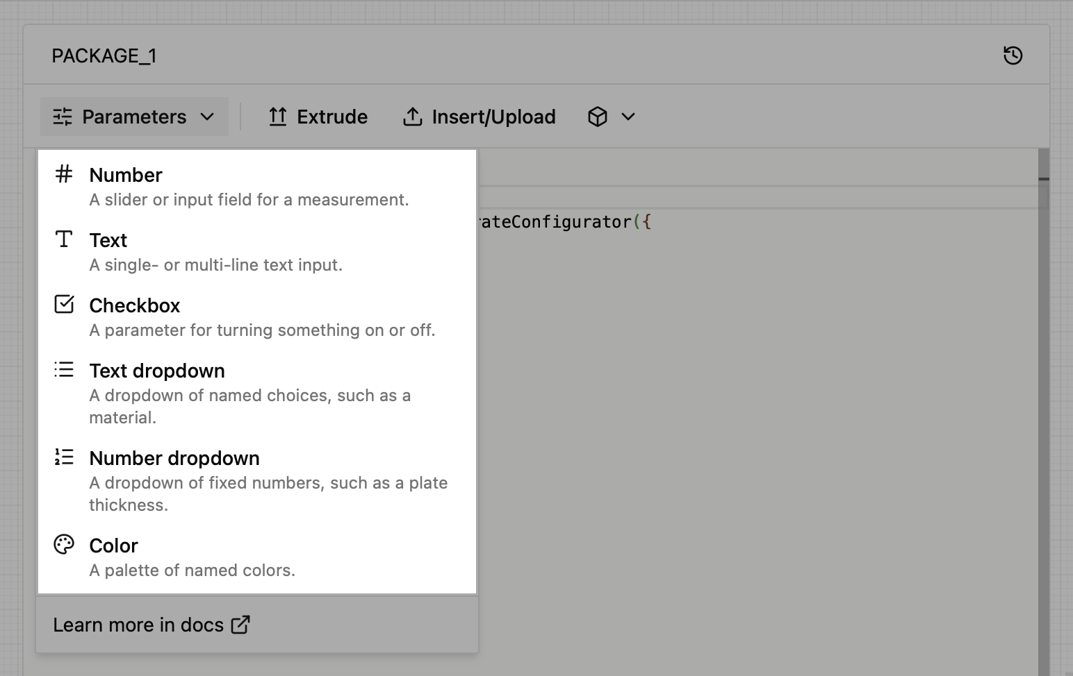This screenshot has width=1073, height=676.
Task: Click the palette icon for Color
Action: click(64, 544)
